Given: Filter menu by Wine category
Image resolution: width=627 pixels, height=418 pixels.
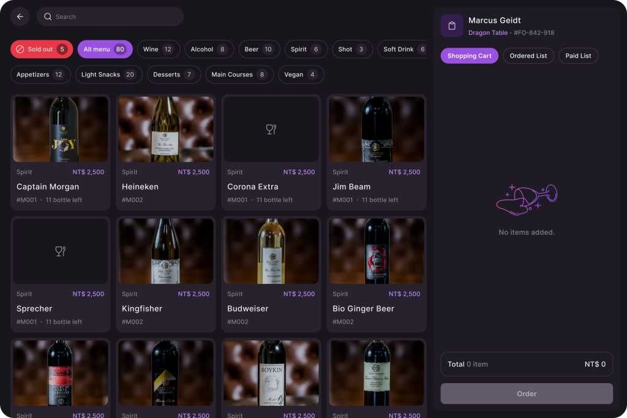Looking at the screenshot, I should pos(158,49).
